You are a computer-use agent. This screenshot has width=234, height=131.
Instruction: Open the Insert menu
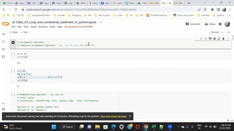[34, 27]
